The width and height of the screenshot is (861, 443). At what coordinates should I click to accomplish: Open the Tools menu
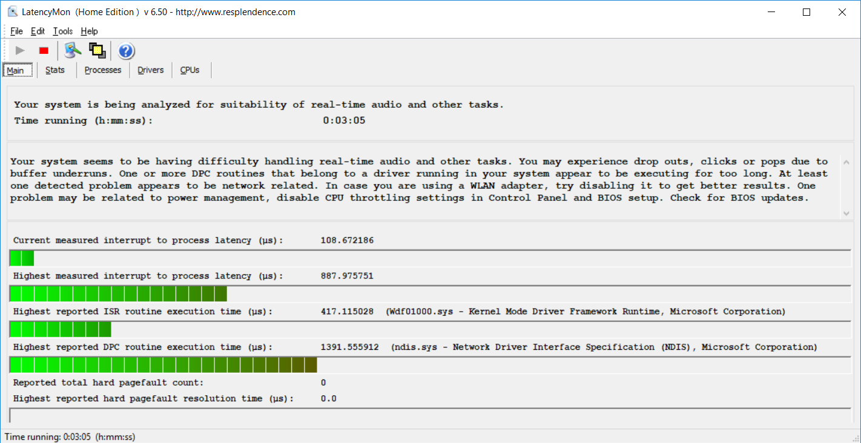click(x=63, y=31)
